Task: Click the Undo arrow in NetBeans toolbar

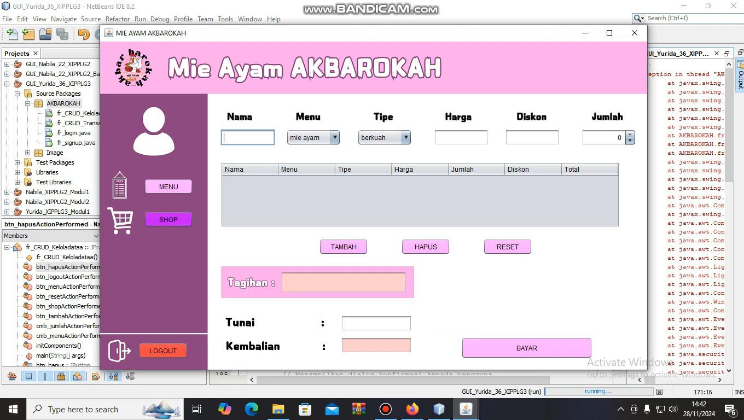Action: [x=83, y=34]
